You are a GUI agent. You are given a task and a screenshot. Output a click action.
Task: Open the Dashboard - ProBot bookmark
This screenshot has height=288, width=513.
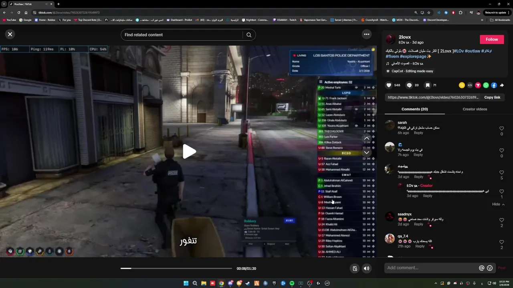coord(179,20)
